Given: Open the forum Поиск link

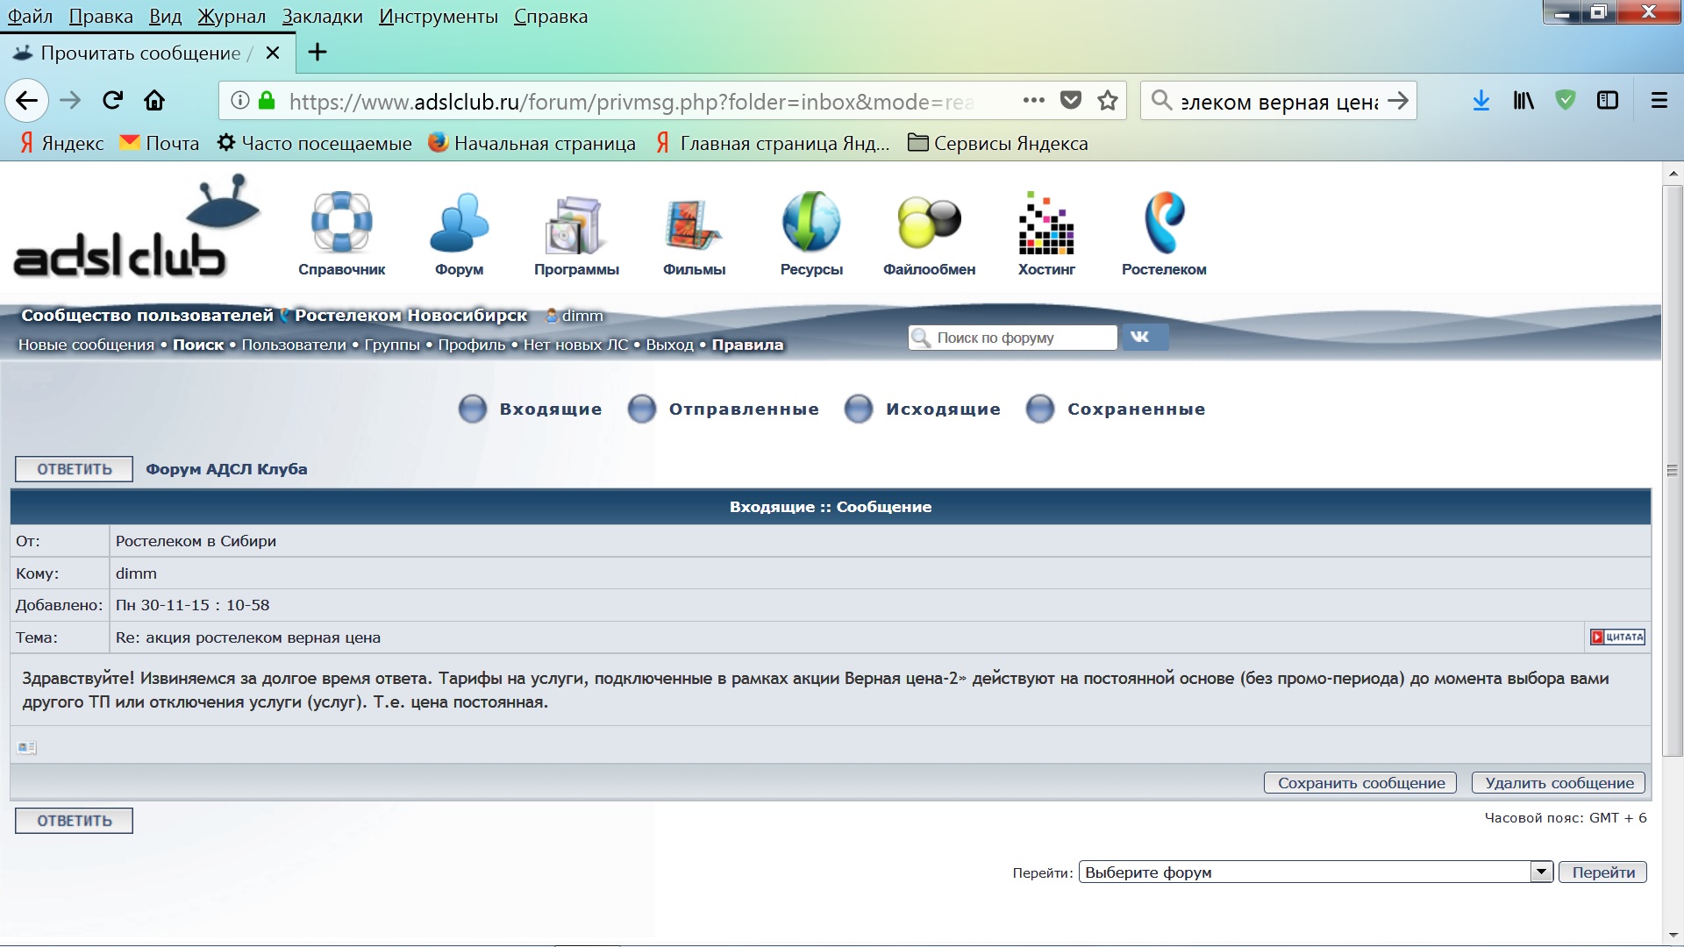Looking at the screenshot, I should 198,345.
